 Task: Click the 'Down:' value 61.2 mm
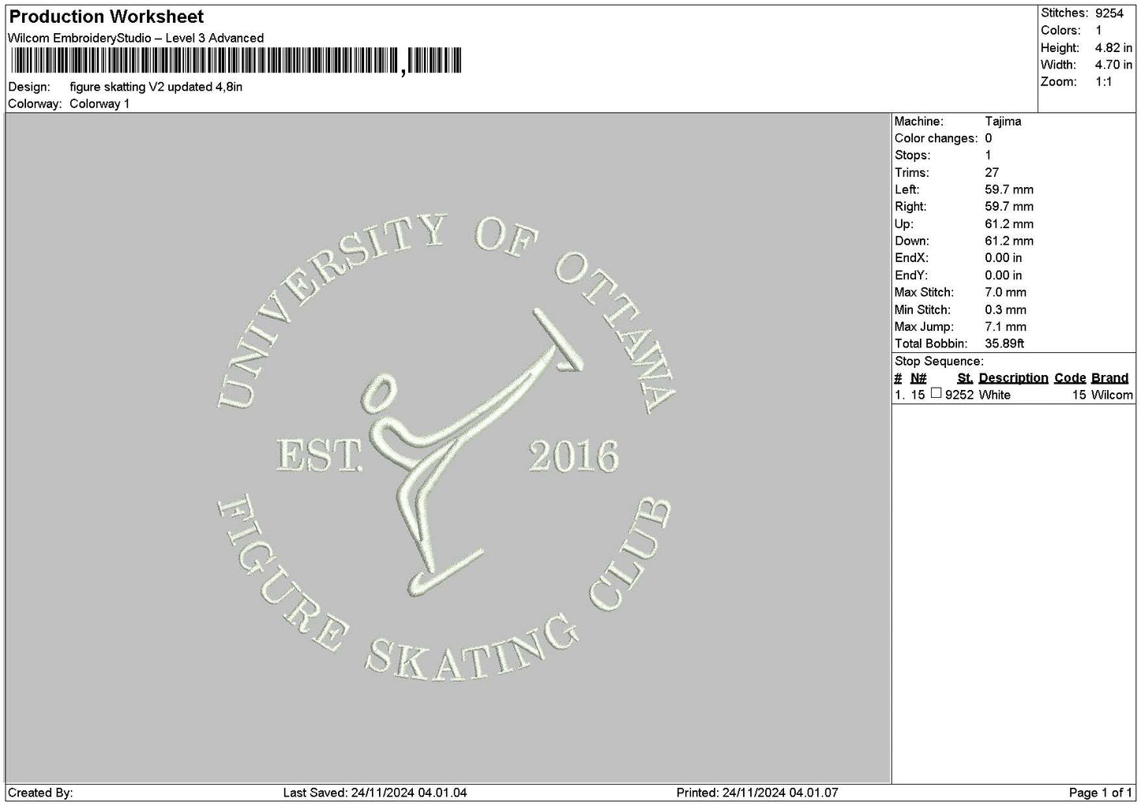(1009, 242)
